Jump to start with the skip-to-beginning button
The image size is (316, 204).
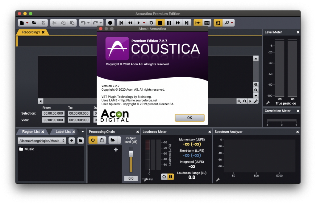point(121,23)
